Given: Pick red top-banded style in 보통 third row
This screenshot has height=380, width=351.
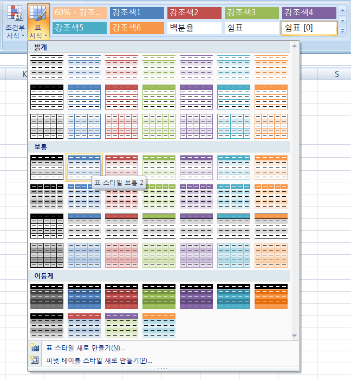Looking at the screenshot, I should click(121, 226).
